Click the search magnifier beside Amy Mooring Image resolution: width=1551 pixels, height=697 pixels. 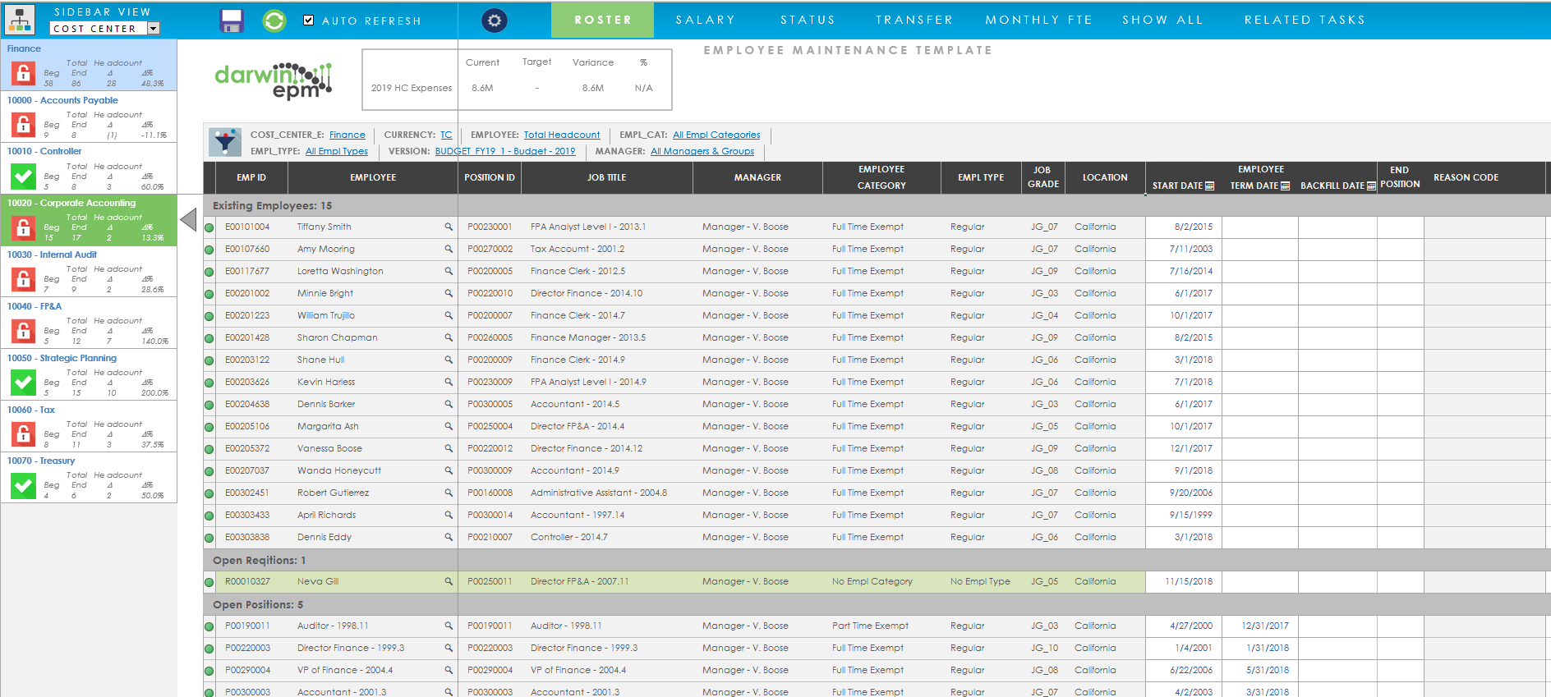tap(449, 249)
